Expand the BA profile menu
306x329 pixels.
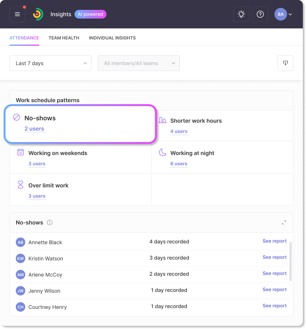pyautogui.click(x=283, y=14)
